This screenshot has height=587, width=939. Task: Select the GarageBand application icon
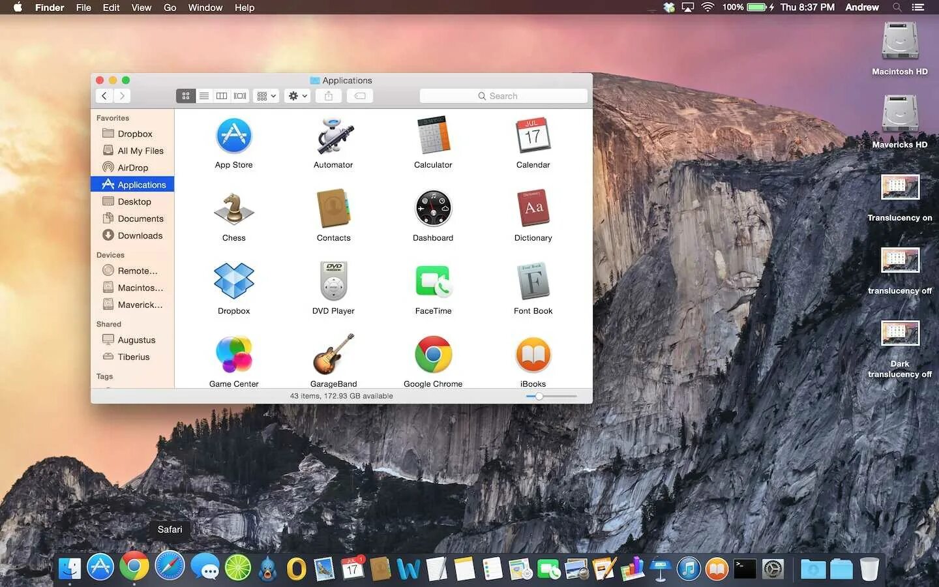coord(334,354)
